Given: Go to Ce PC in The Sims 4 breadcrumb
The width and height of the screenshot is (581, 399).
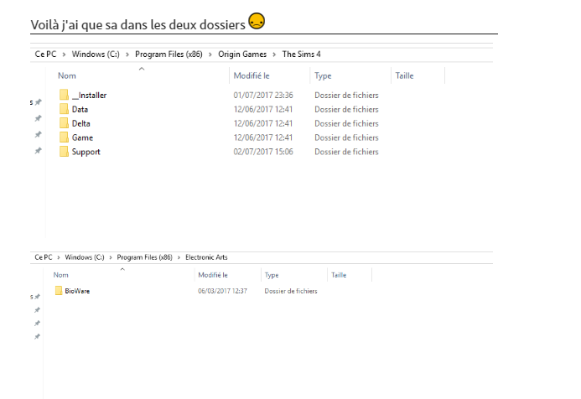Looking at the screenshot, I should pyautogui.click(x=45, y=54).
